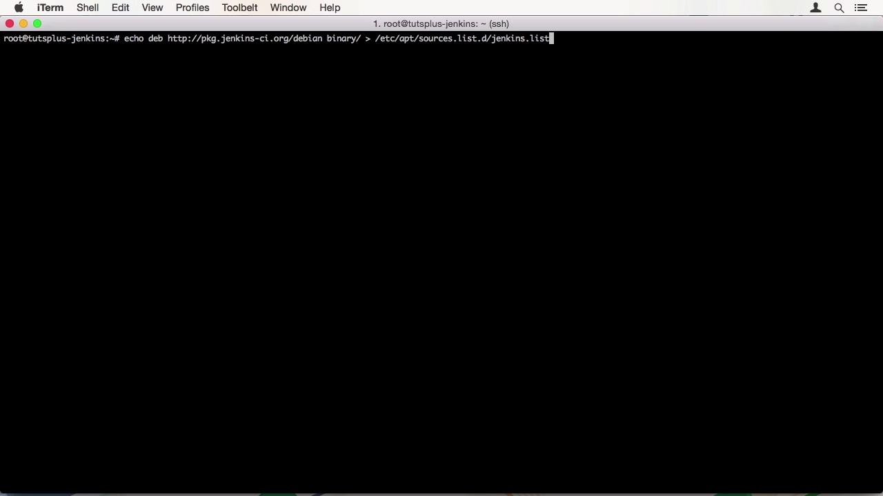
Task: Click the window title 'root@tutsplus-jenkins: ~ (ssh)'
Action: pos(441,23)
